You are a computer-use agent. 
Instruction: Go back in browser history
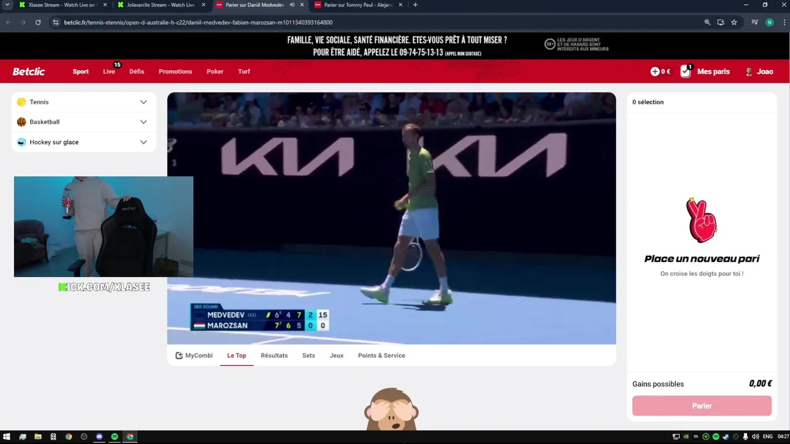coord(9,22)
